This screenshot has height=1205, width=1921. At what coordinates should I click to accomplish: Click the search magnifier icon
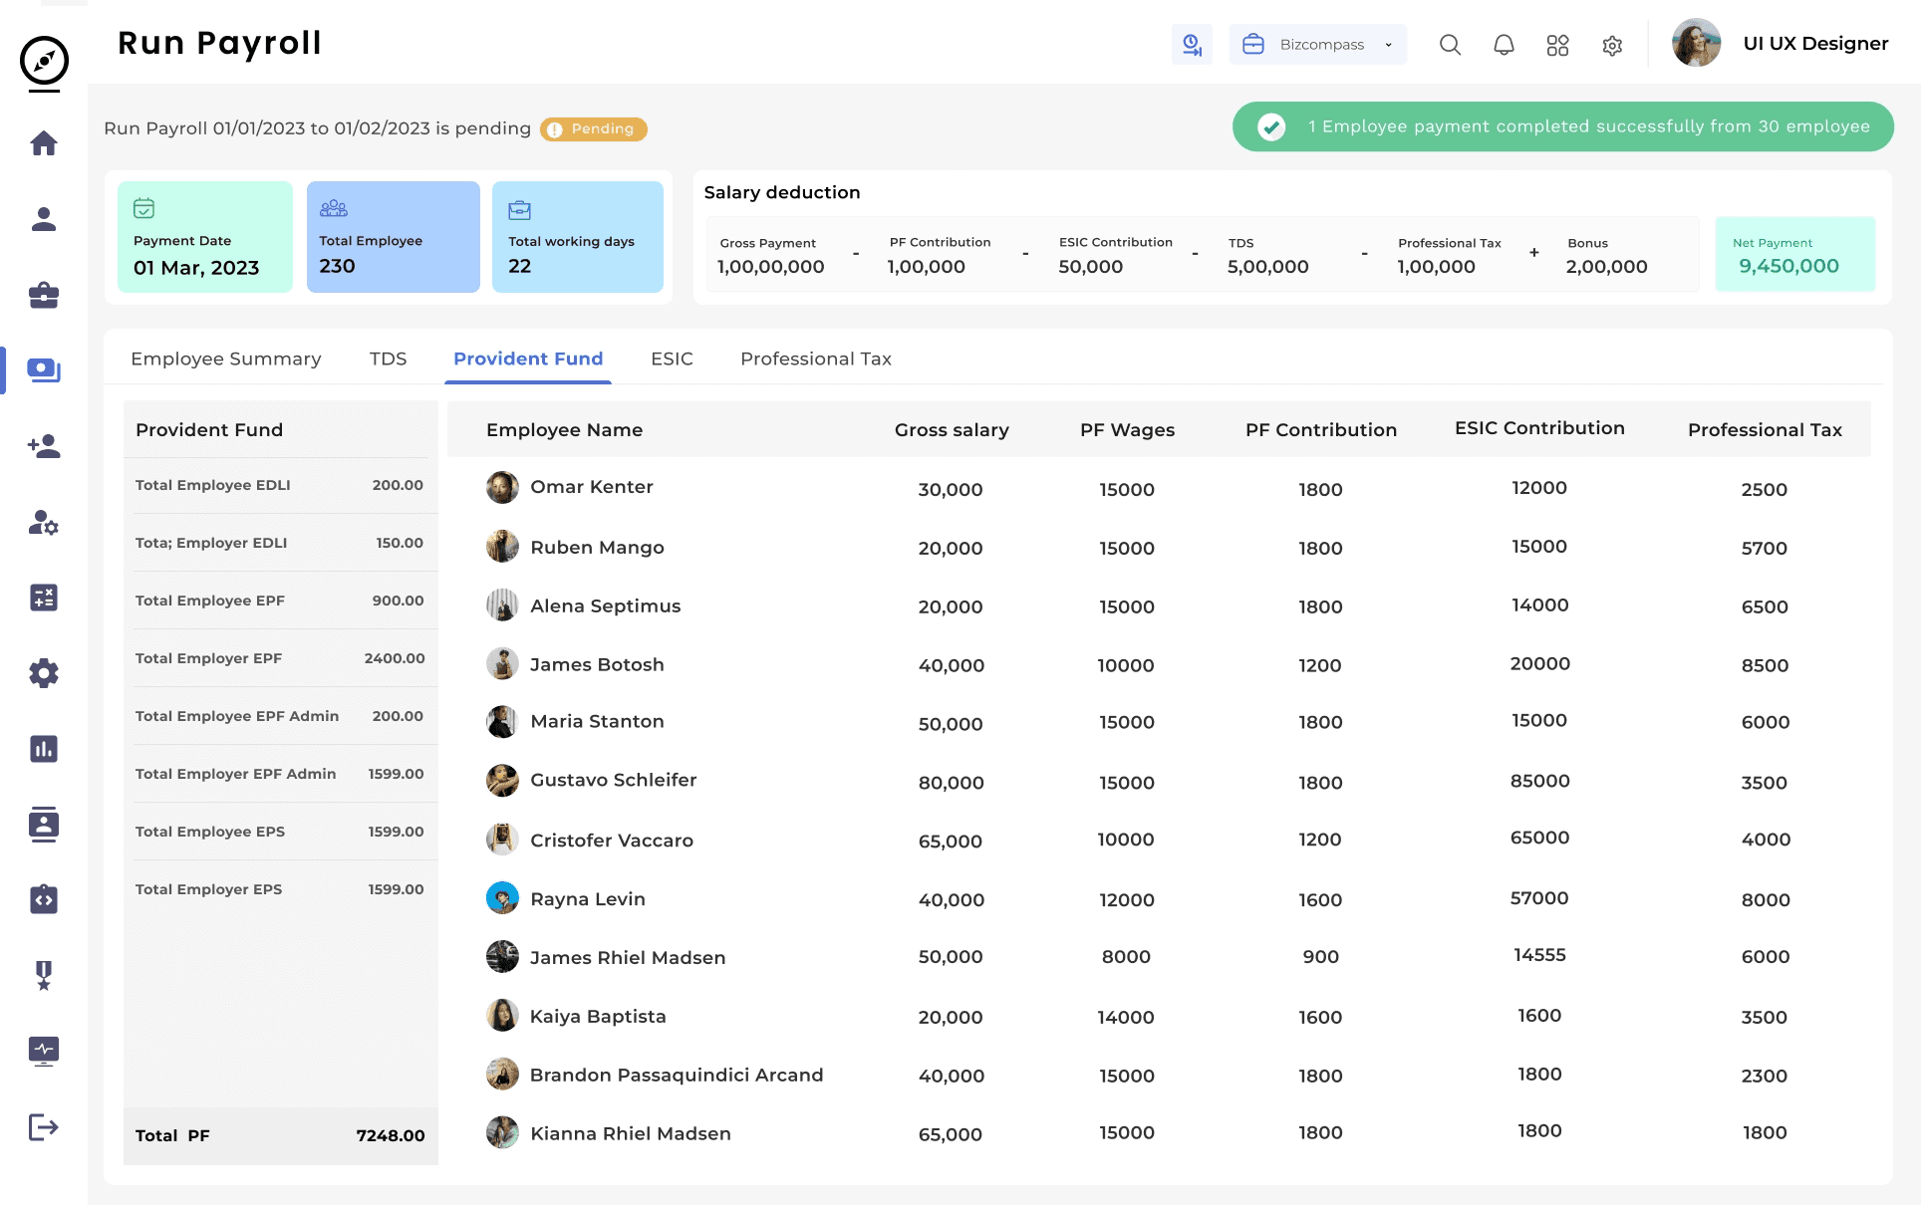[x=1450, y=45]
